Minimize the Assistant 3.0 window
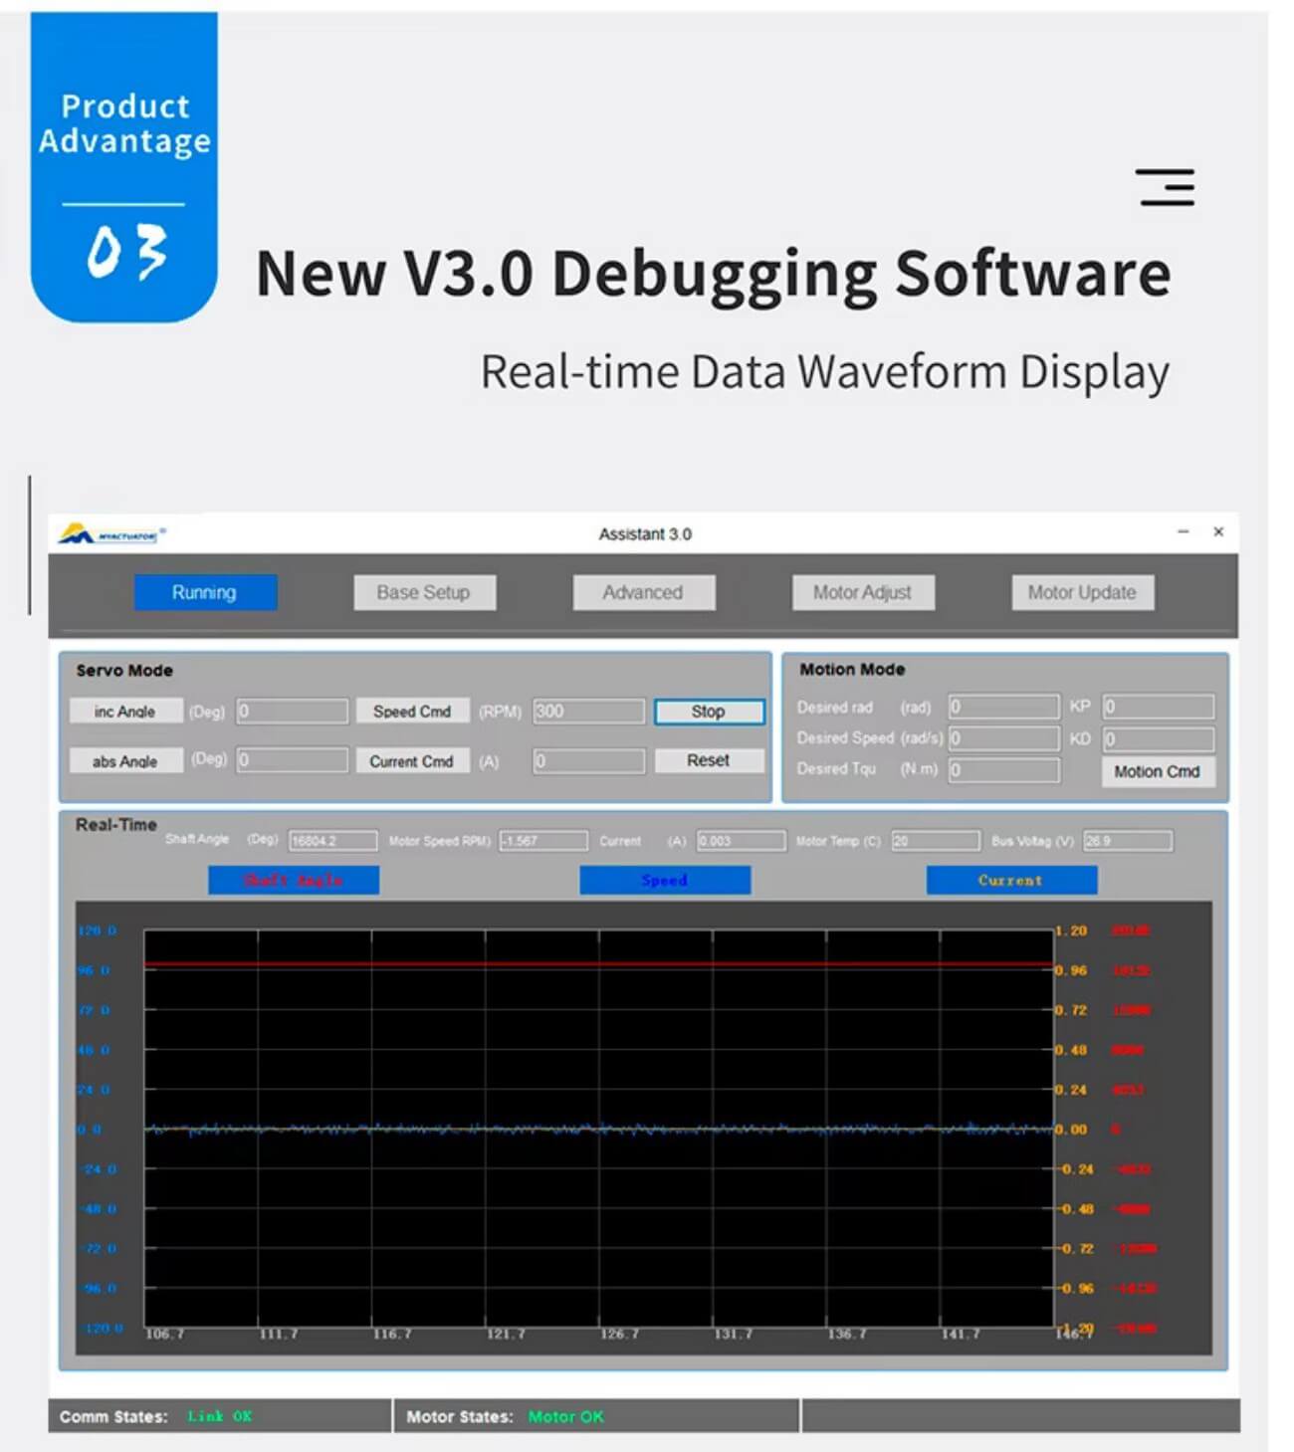The height and width of the screenshot is (1452, 1294). (x=1183, y=531)
